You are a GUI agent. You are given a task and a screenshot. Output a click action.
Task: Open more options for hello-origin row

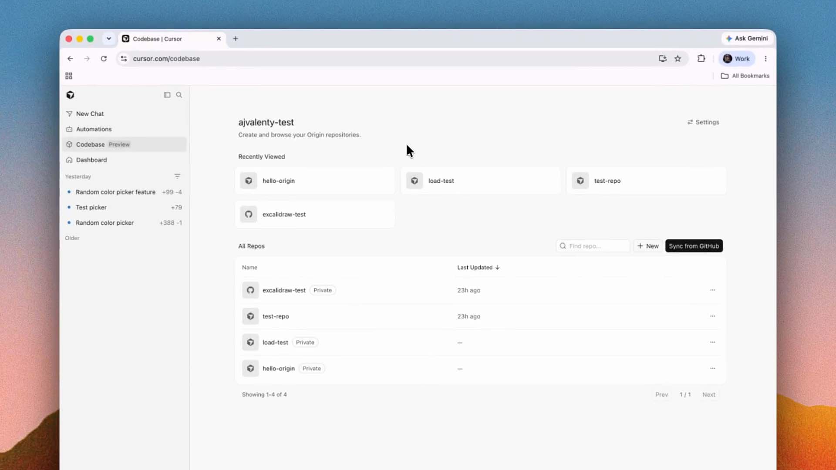712,369
